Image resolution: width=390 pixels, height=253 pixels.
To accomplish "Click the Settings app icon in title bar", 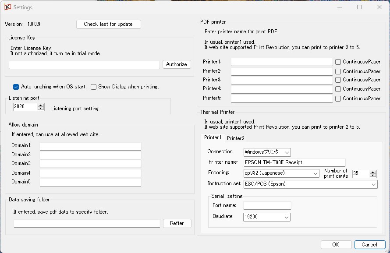I will [7, 7].
